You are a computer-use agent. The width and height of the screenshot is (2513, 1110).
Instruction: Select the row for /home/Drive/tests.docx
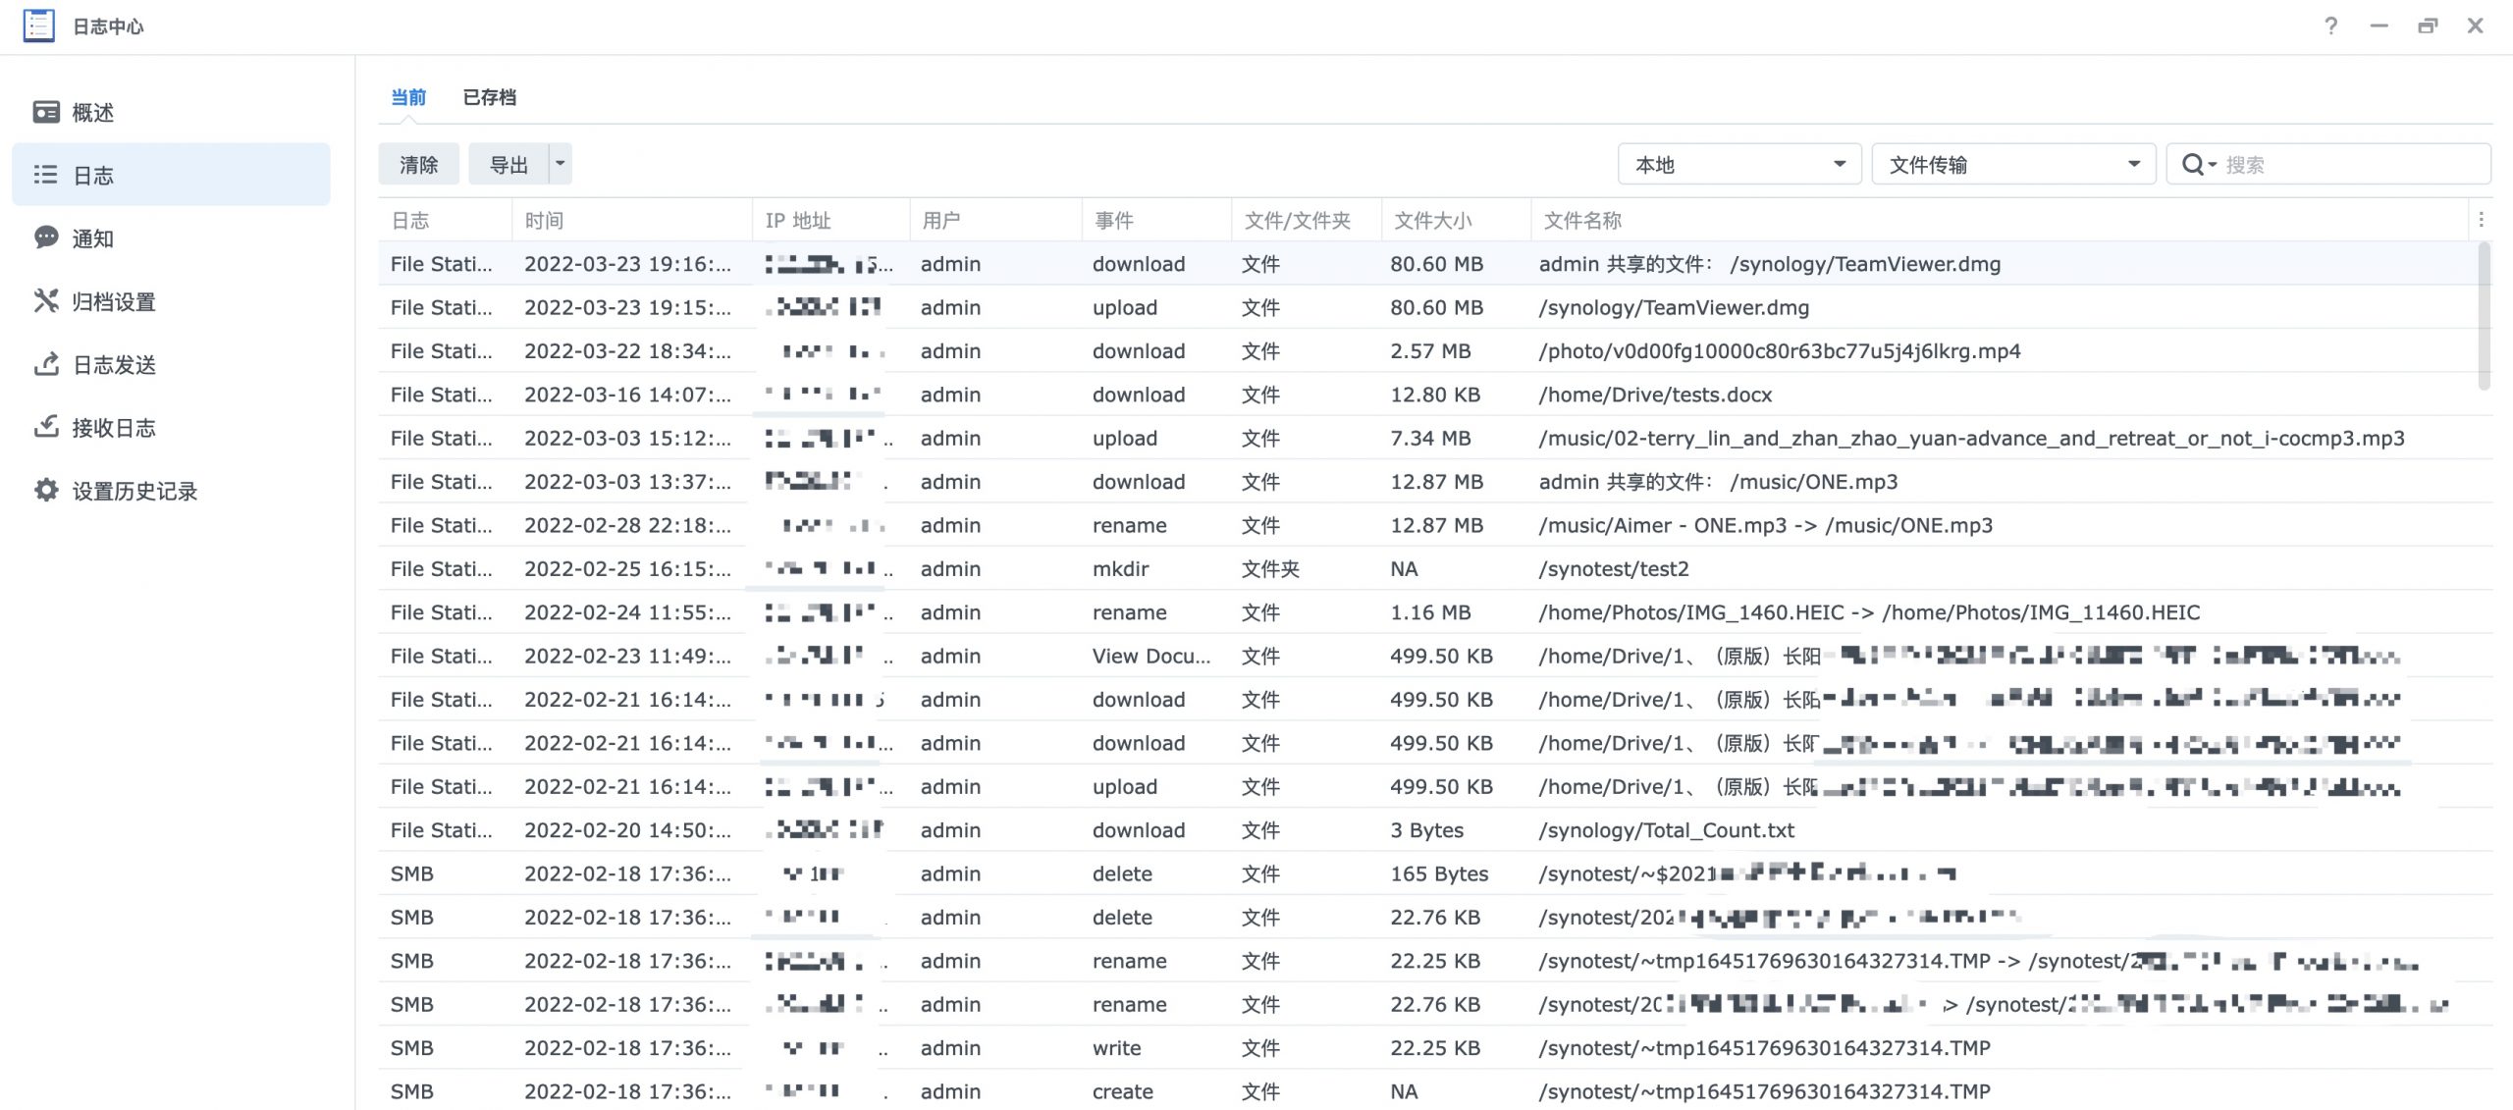[1428, 395]
